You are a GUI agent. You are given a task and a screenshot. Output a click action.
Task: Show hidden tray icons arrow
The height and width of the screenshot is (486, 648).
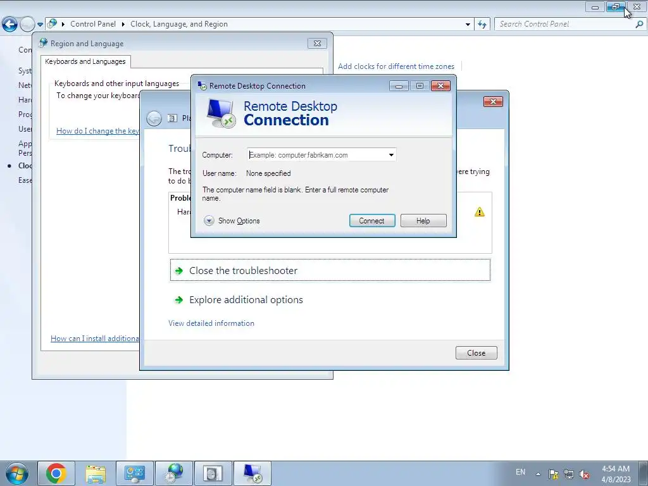[538, 474]
